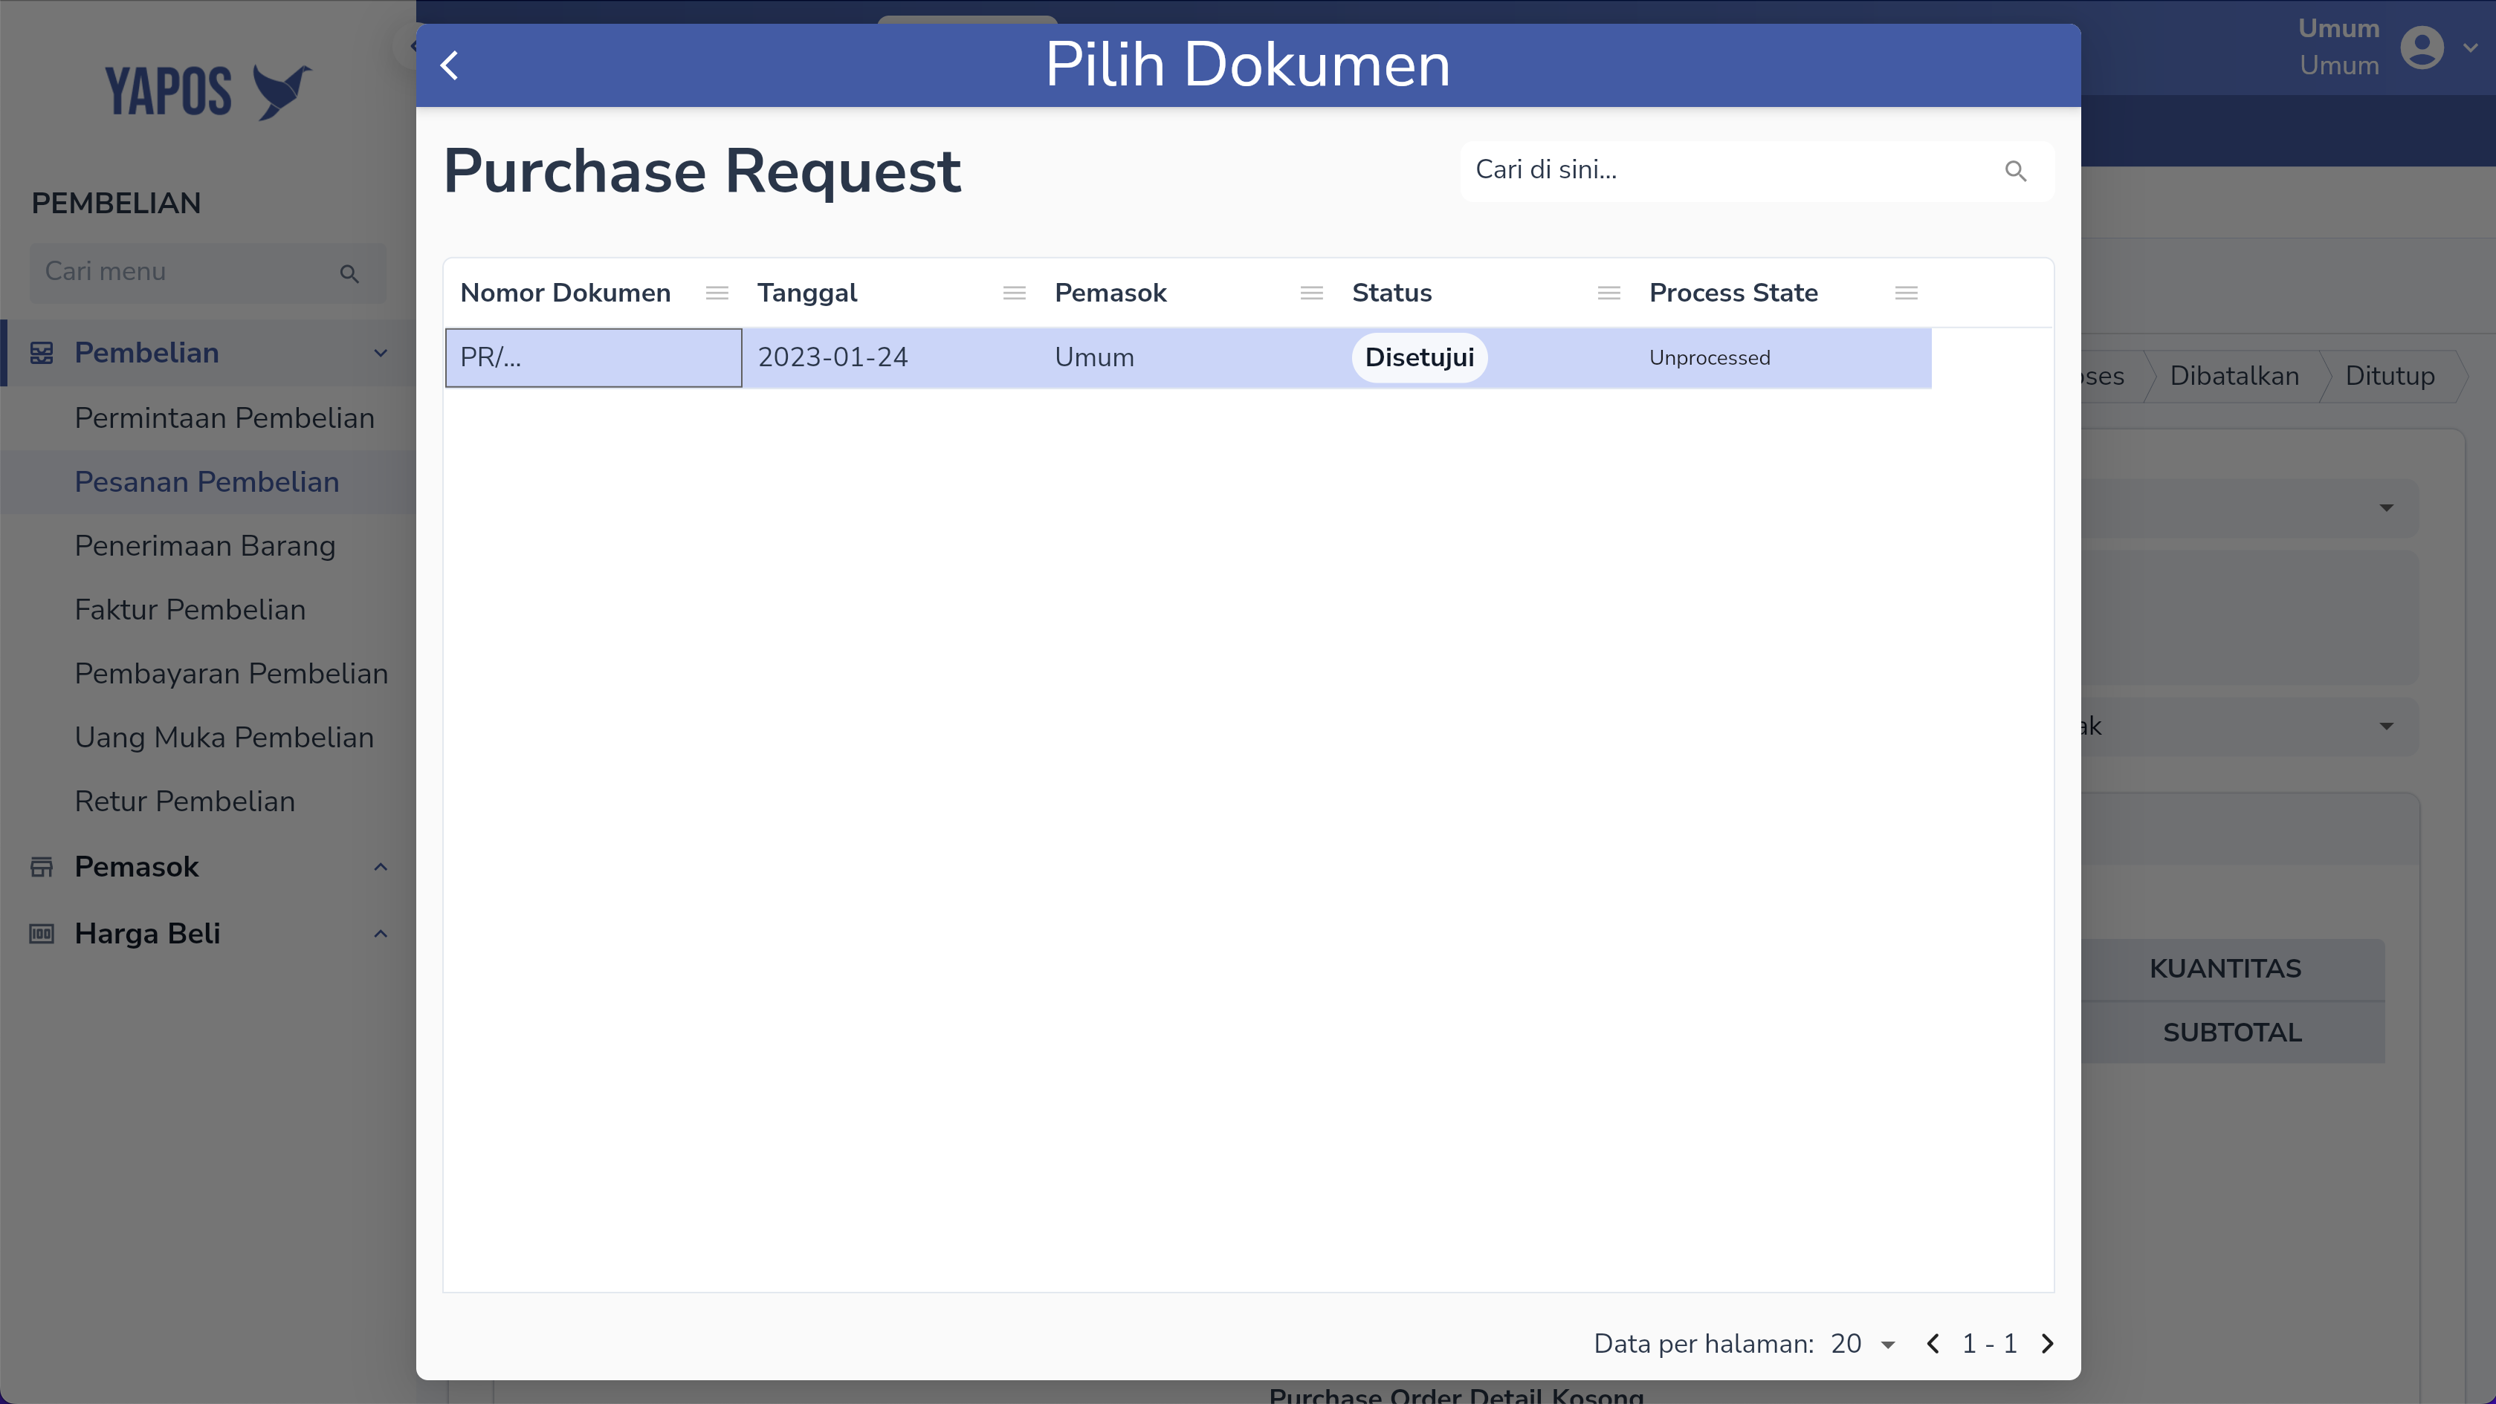Open Retur Pembelian menu item
The height and width of the screenshot is (1404, 2496).
[x=185, y=801]
